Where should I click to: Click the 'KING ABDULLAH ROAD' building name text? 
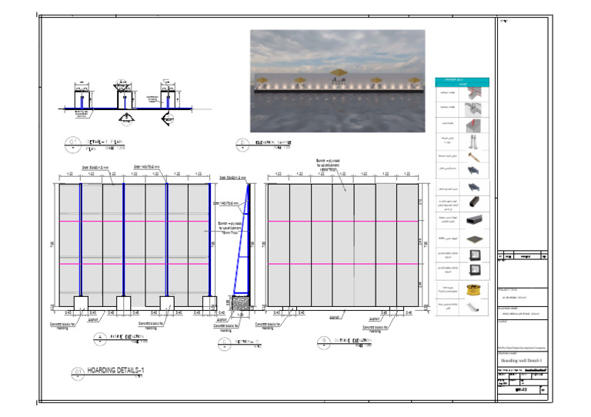coord(521,313)
